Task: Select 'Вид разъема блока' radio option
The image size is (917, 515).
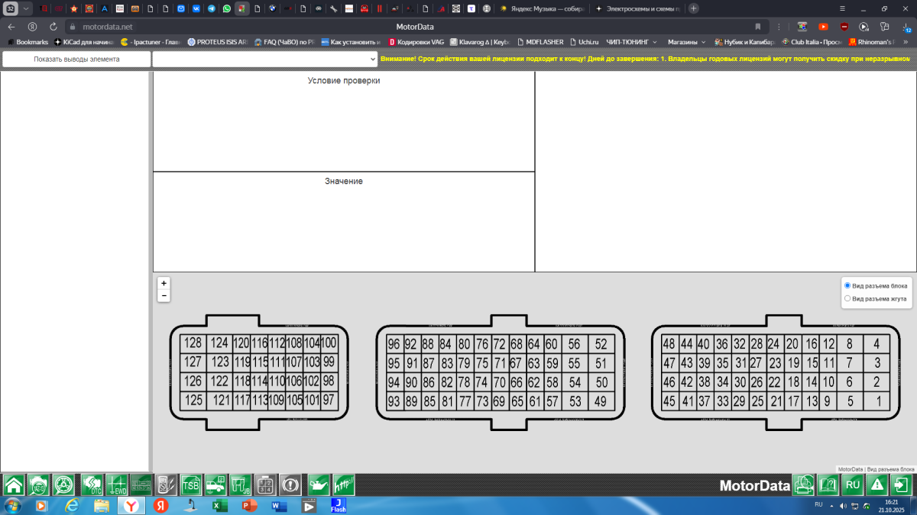Action: click(x=847, y=285)
